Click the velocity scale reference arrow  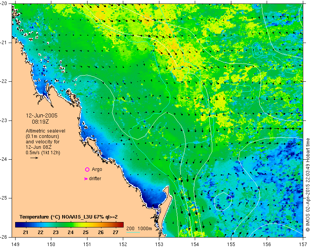point(34,158)
